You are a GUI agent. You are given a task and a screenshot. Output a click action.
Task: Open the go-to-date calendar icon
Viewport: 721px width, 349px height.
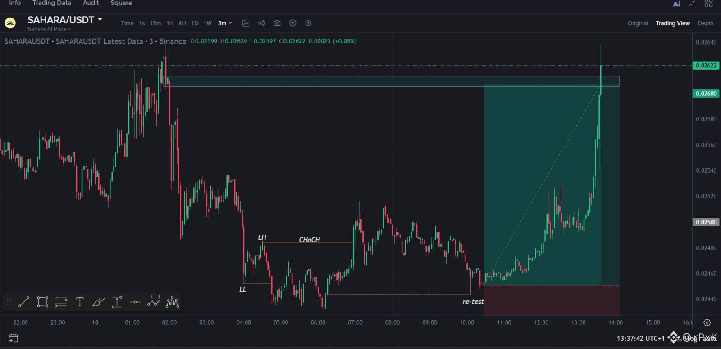coord(13,338)
